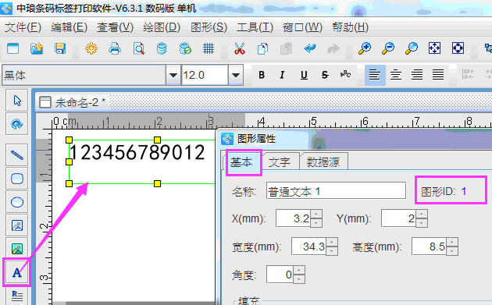Viewport: 492px width, 305px height.
Task: Switch to the 文字 tab
Action: click(x=280, y=162)
